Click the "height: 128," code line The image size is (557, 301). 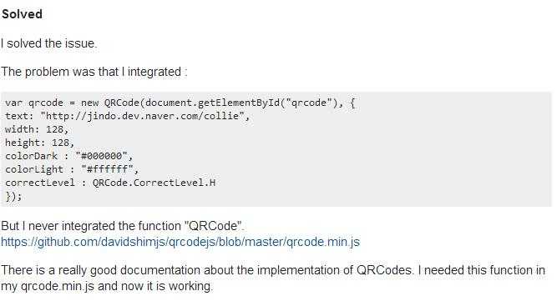39,143
